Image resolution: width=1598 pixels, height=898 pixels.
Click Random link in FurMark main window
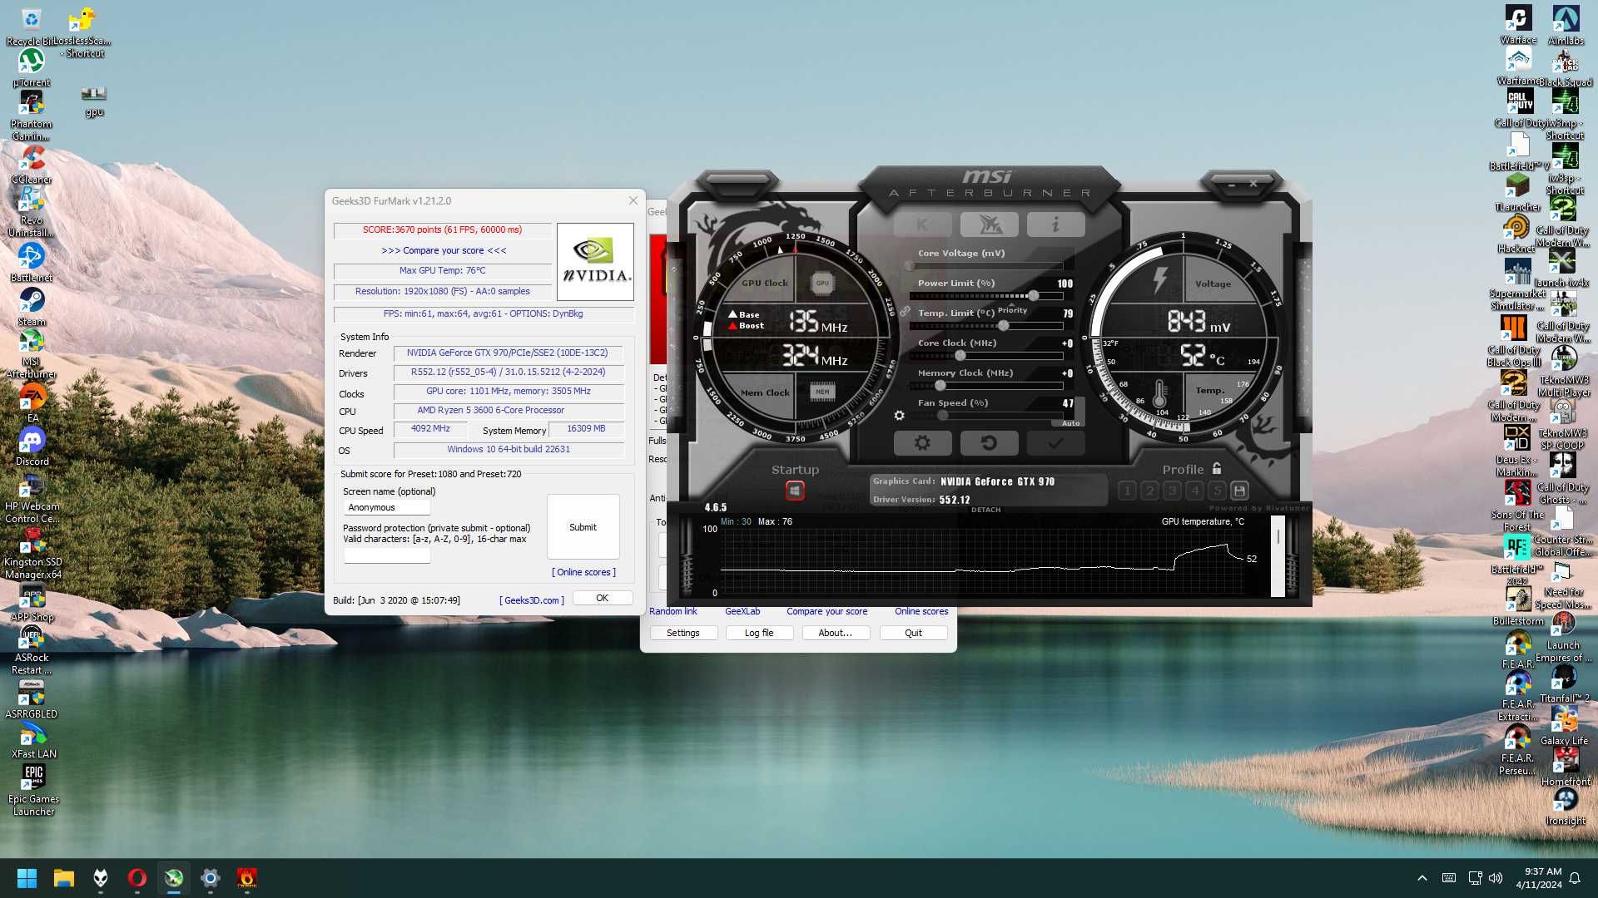673,611
